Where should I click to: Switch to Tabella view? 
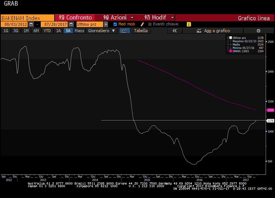coord(140,31)
